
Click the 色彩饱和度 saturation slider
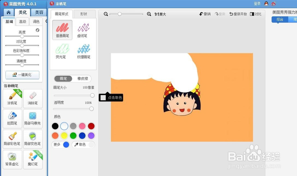(x=22, y=55)
